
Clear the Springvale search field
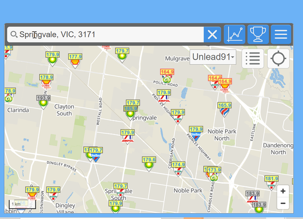click(x=212, y=35)
